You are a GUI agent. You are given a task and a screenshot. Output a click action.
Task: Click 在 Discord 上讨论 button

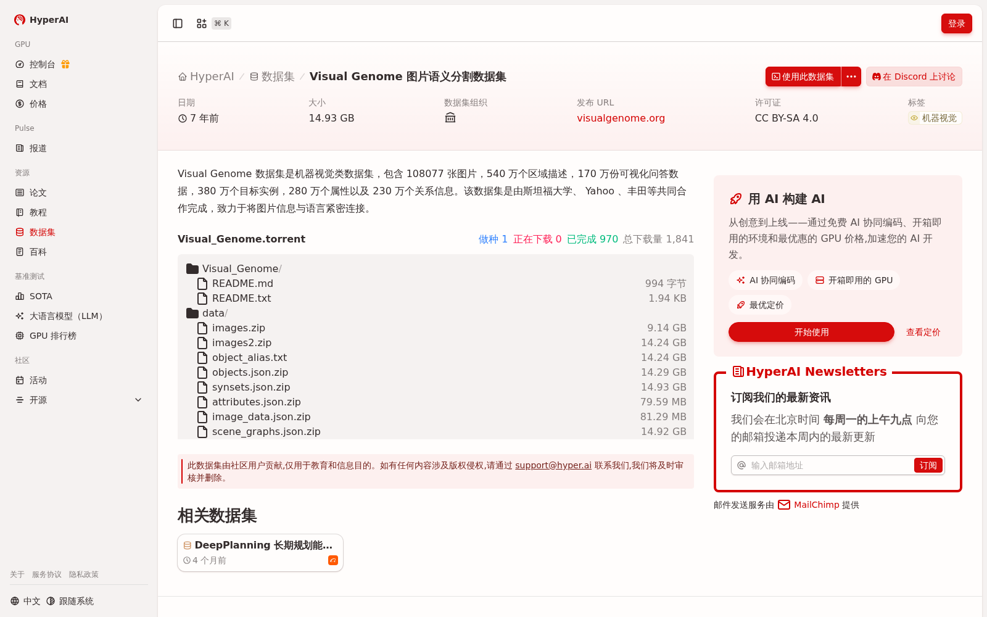point(914,77)
